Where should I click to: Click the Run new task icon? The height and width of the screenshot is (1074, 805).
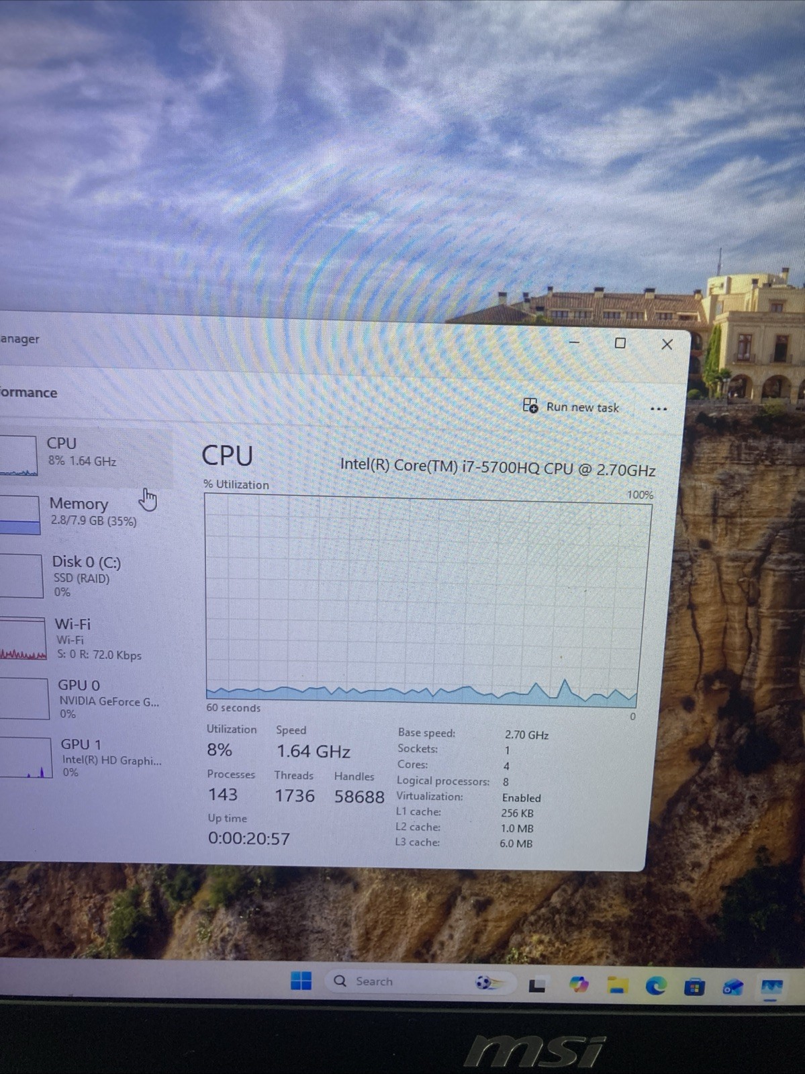click(530, 405)
